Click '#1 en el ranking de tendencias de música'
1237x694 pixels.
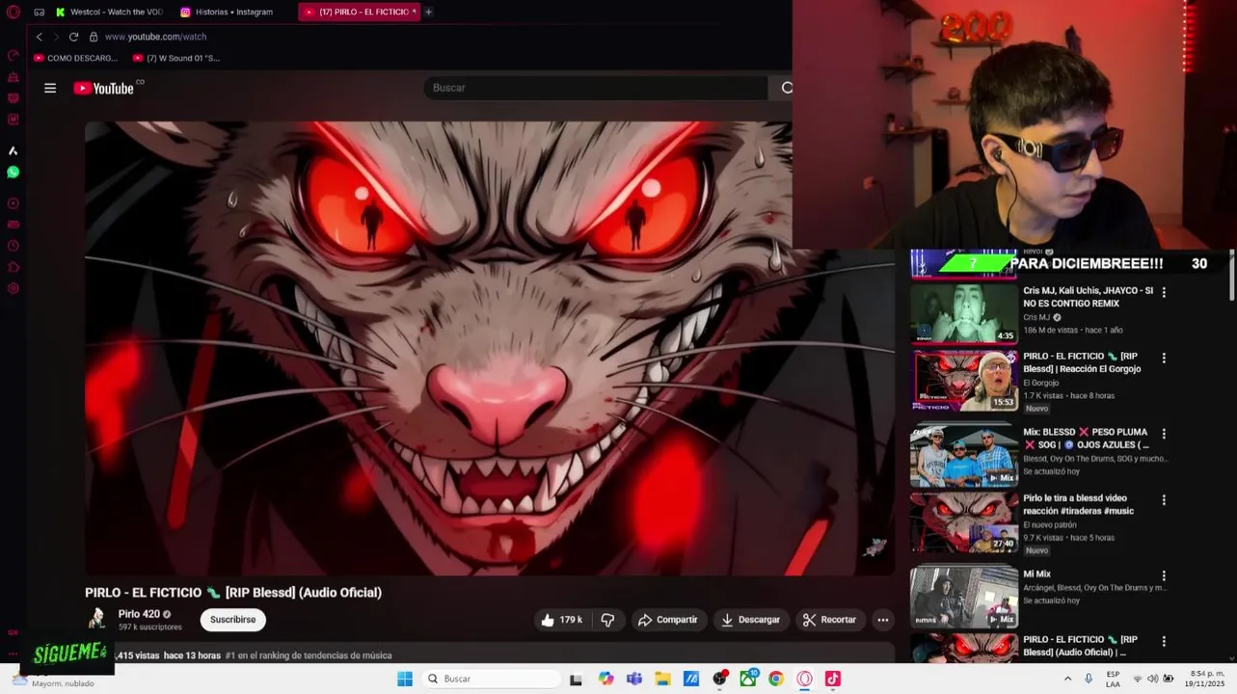coord(309,655)
